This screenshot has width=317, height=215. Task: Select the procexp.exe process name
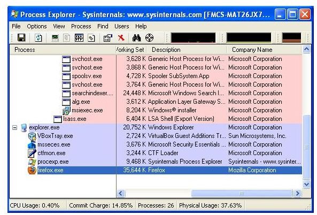pos(53,162)
